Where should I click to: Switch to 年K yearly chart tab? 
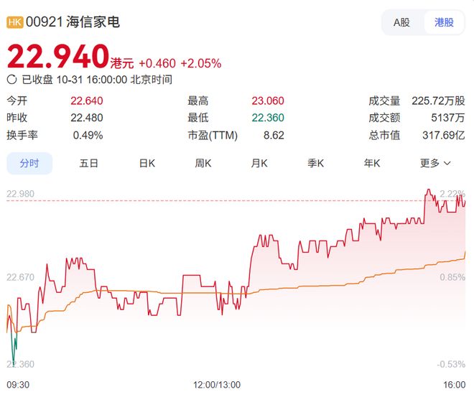[x=372, y=163]
